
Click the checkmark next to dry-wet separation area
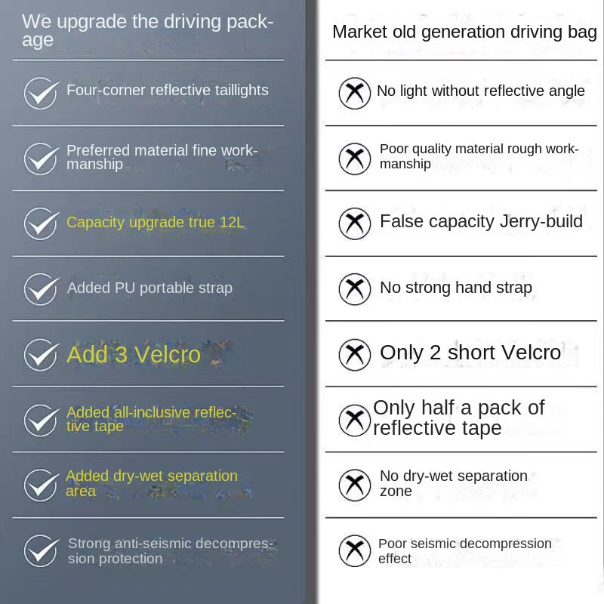[x=41, y=485]
